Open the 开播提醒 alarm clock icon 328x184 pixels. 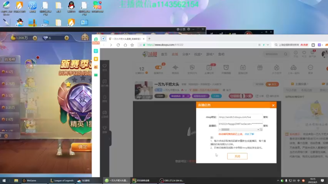pos(226,67)
